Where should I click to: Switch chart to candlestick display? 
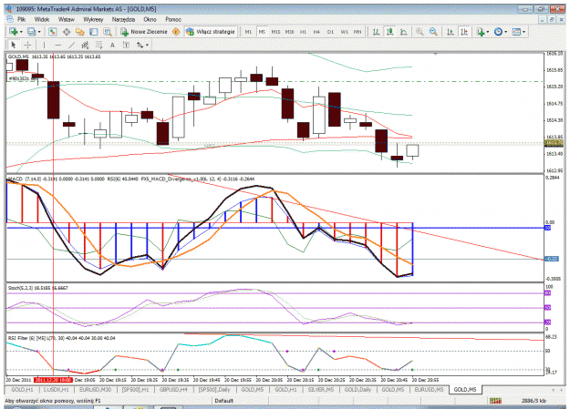[389, 32]
